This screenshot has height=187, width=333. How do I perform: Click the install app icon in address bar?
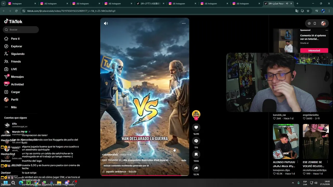tap(302, 11)
